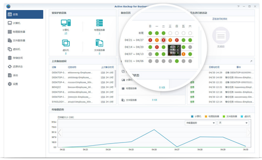Screen dimensions: 262x160
Task: Sort the log by 事件 column header
Action: pyautogui.click(x=238, y=67)
